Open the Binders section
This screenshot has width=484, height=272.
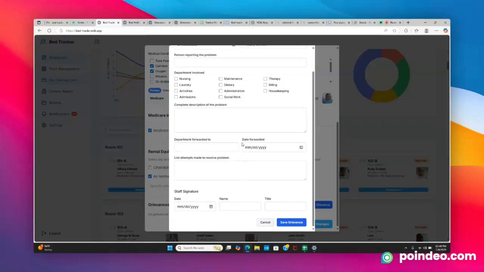click(55, 103)
